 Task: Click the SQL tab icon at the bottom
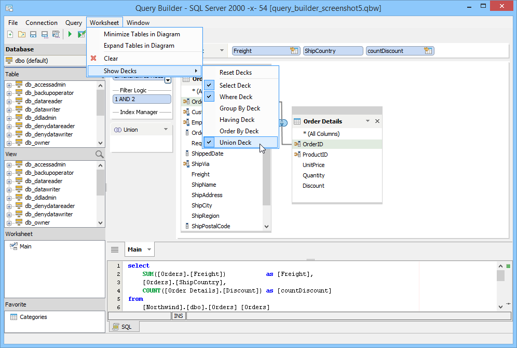pos(115,327)
